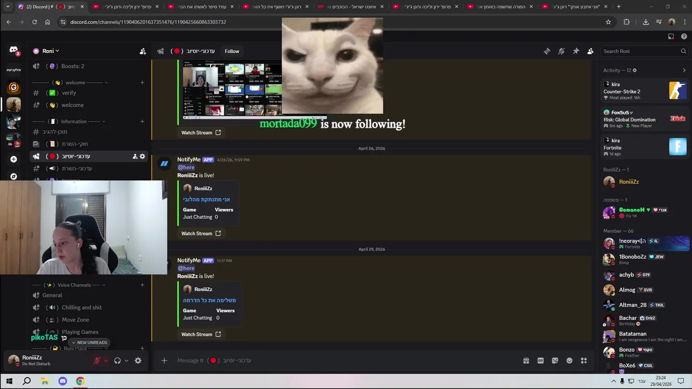Open Chrome extensions puzzle icon
This screenshot has width=692, height=389.
[627, 22]
